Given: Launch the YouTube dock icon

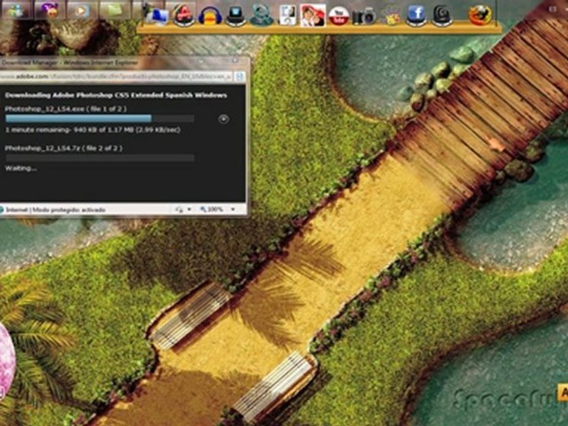Looking at the screenshot, I should click(x=338, y=15).
